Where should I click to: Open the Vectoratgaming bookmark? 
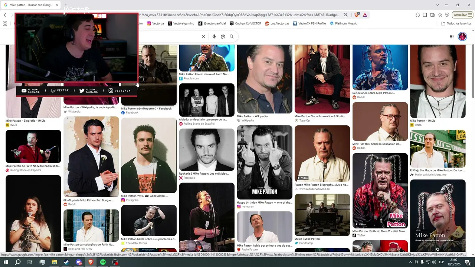coord(181,23)
